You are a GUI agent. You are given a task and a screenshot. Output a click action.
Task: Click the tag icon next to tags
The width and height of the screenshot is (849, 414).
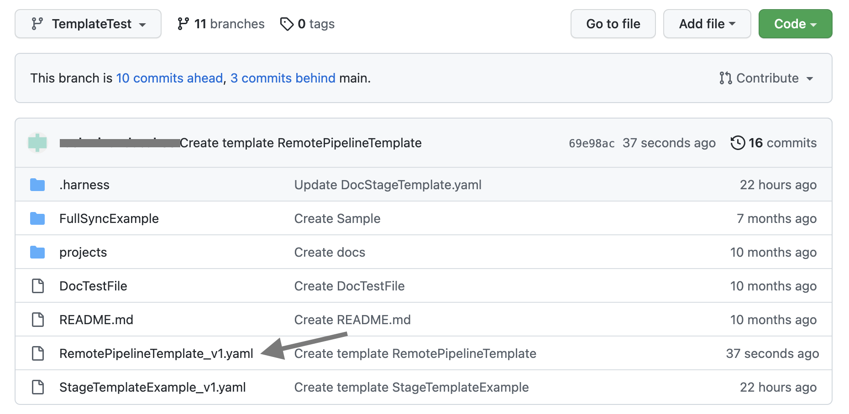click(287, 24)
